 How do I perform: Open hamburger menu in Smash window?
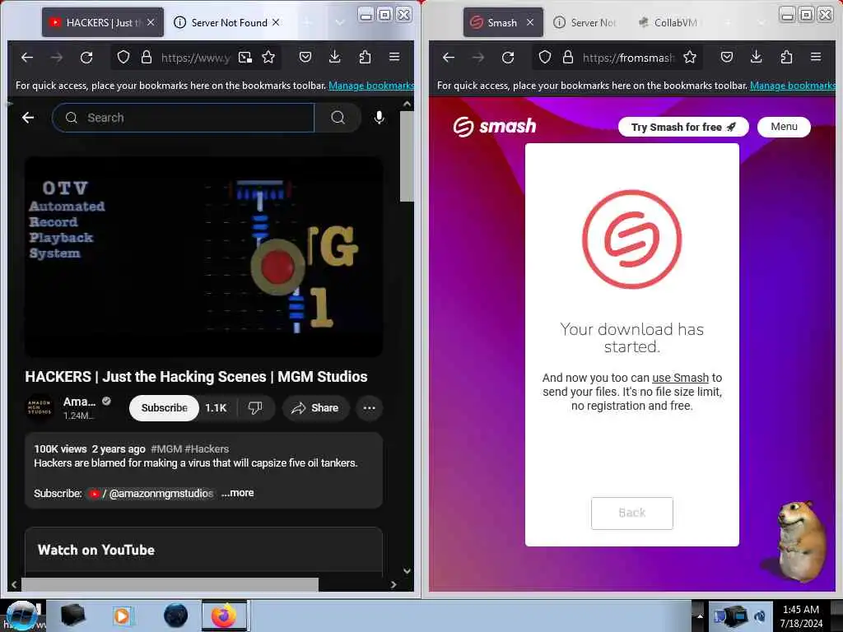(x=816, y=57)
